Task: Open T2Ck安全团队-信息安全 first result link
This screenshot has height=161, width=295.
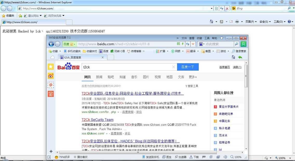Action: pos(133,93)
